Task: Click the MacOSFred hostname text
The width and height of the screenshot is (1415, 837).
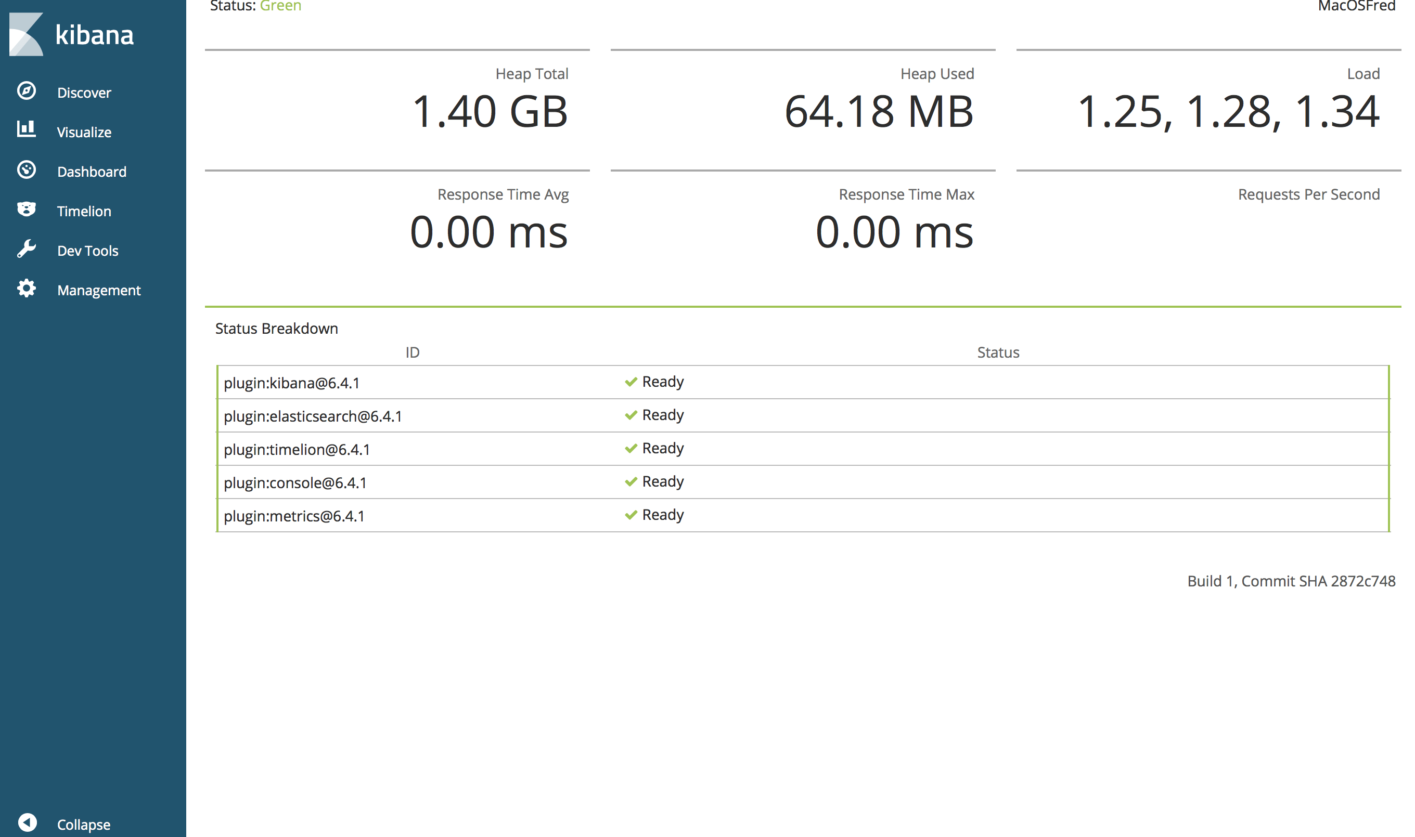Action: coord(1356,6)
